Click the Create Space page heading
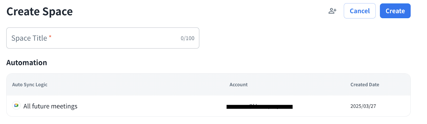 (x=39, y=12)
